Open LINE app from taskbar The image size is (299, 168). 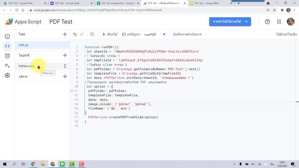62,164
